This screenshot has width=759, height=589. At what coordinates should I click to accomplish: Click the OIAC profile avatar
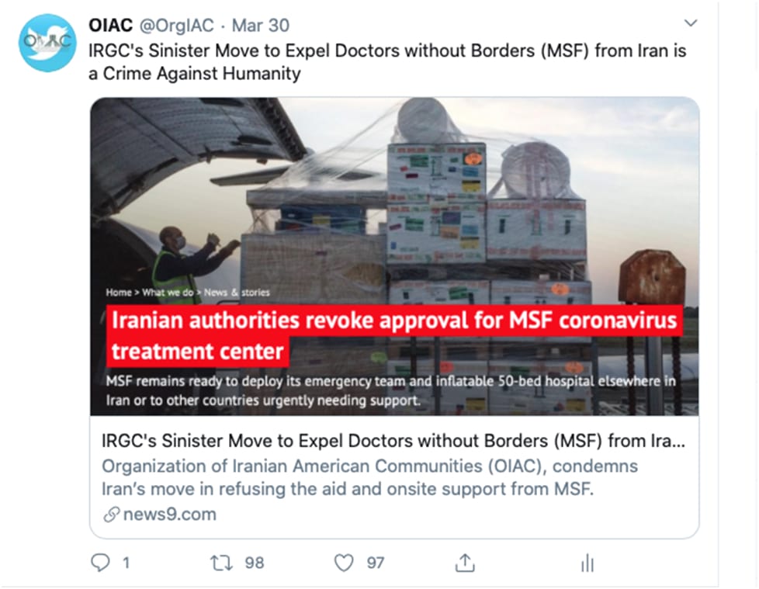click(48, 43)
